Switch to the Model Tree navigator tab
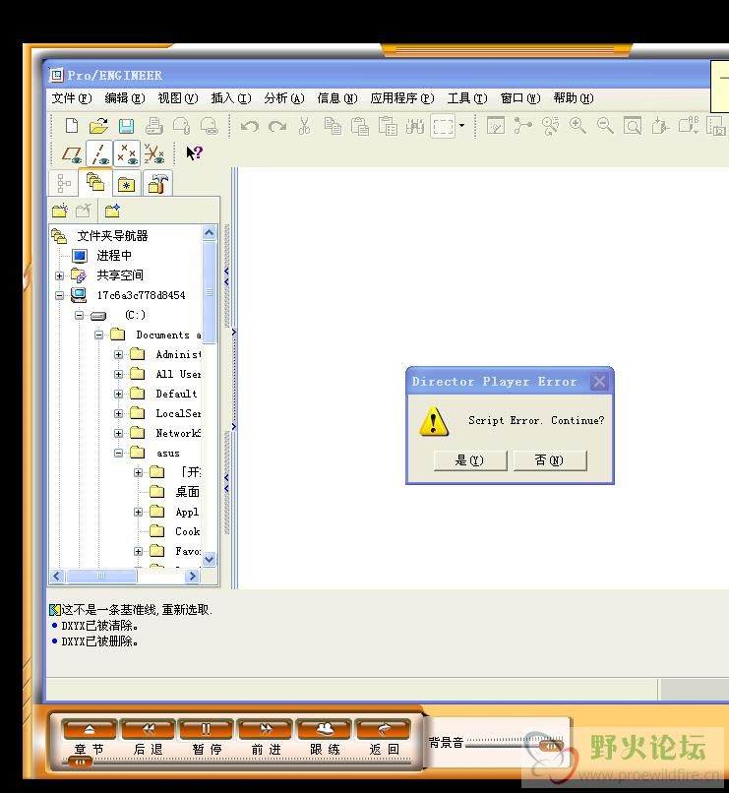Viewport: 729px width, 793px height. point(64,184)
